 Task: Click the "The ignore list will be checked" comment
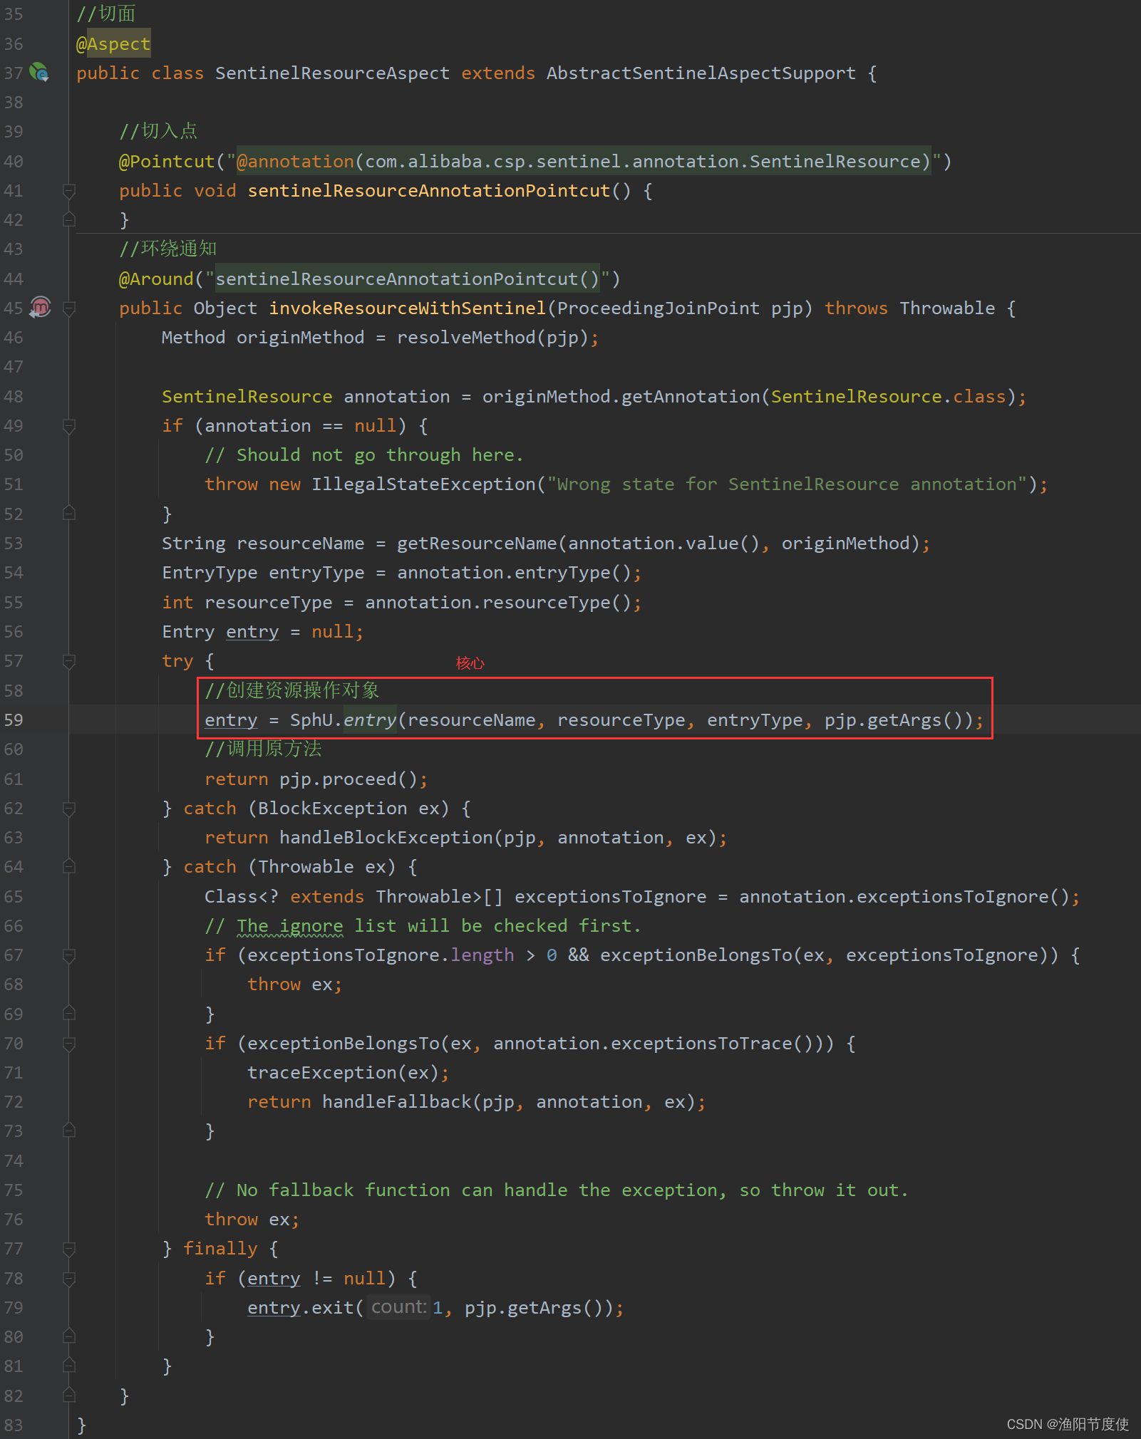(423, 926)
